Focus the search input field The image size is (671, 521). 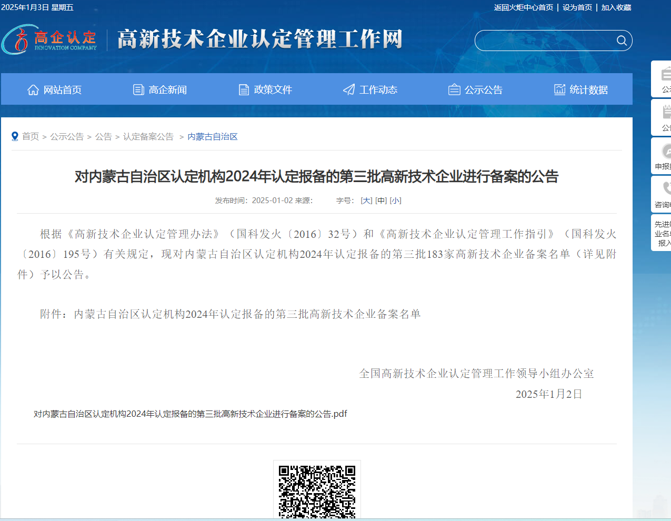click(545, 41)
